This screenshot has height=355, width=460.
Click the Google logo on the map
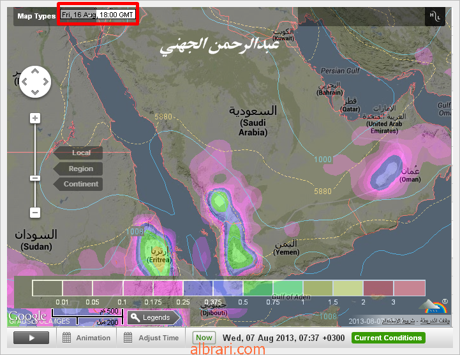point(27,316)
